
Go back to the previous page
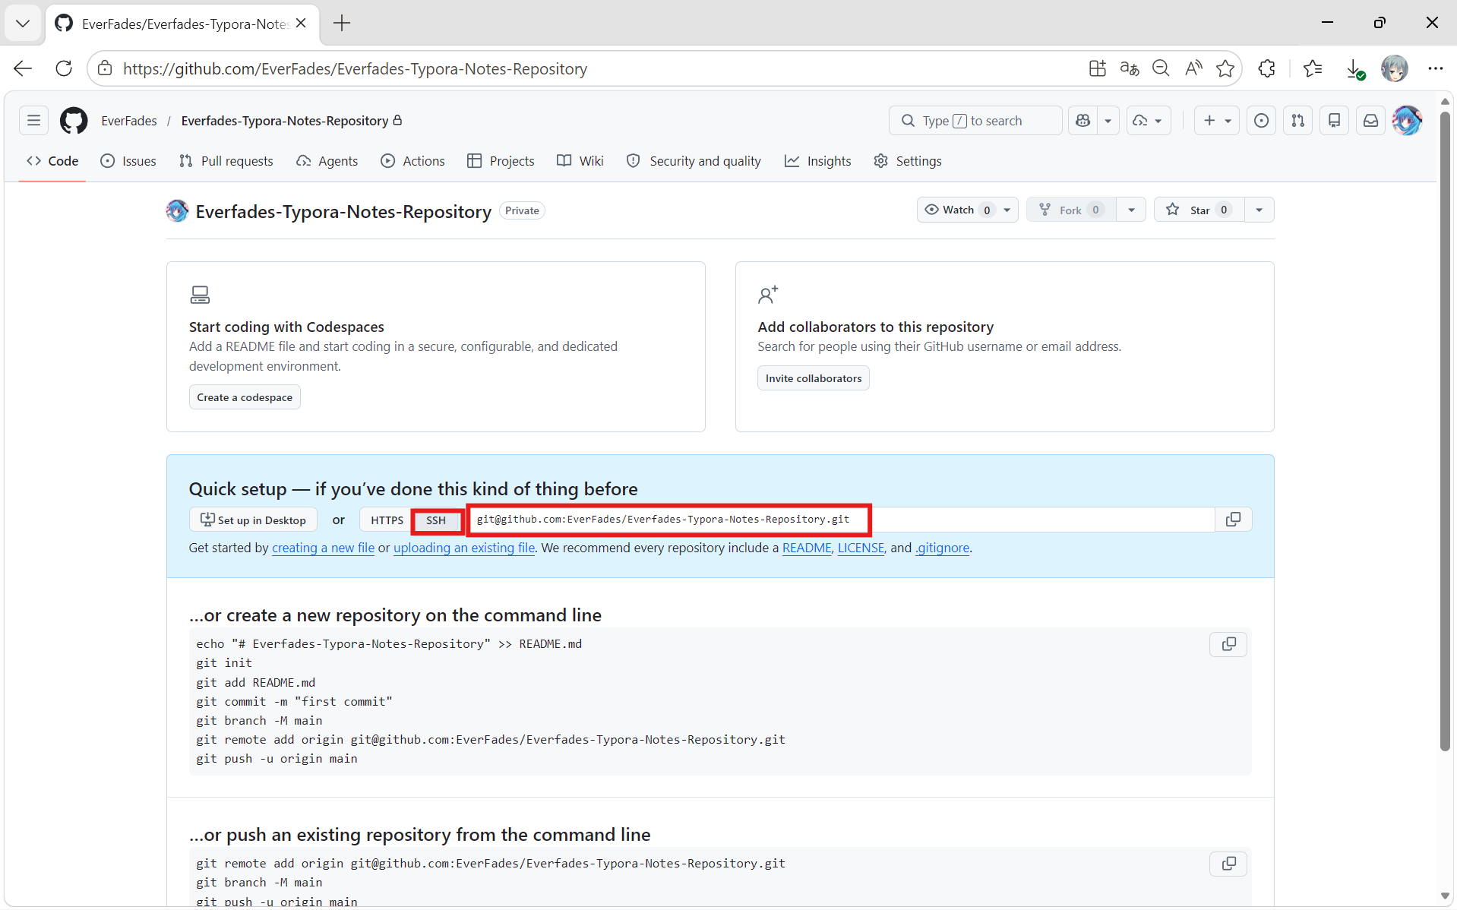23,68
